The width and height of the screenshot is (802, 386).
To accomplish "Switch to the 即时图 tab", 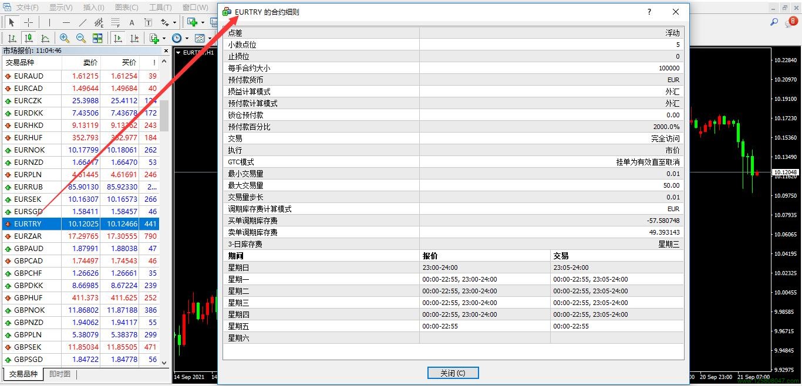I will click(x=59, y=374).
